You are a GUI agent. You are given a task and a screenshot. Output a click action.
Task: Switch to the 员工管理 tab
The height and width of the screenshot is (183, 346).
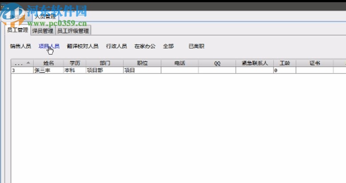click(18, 30)
